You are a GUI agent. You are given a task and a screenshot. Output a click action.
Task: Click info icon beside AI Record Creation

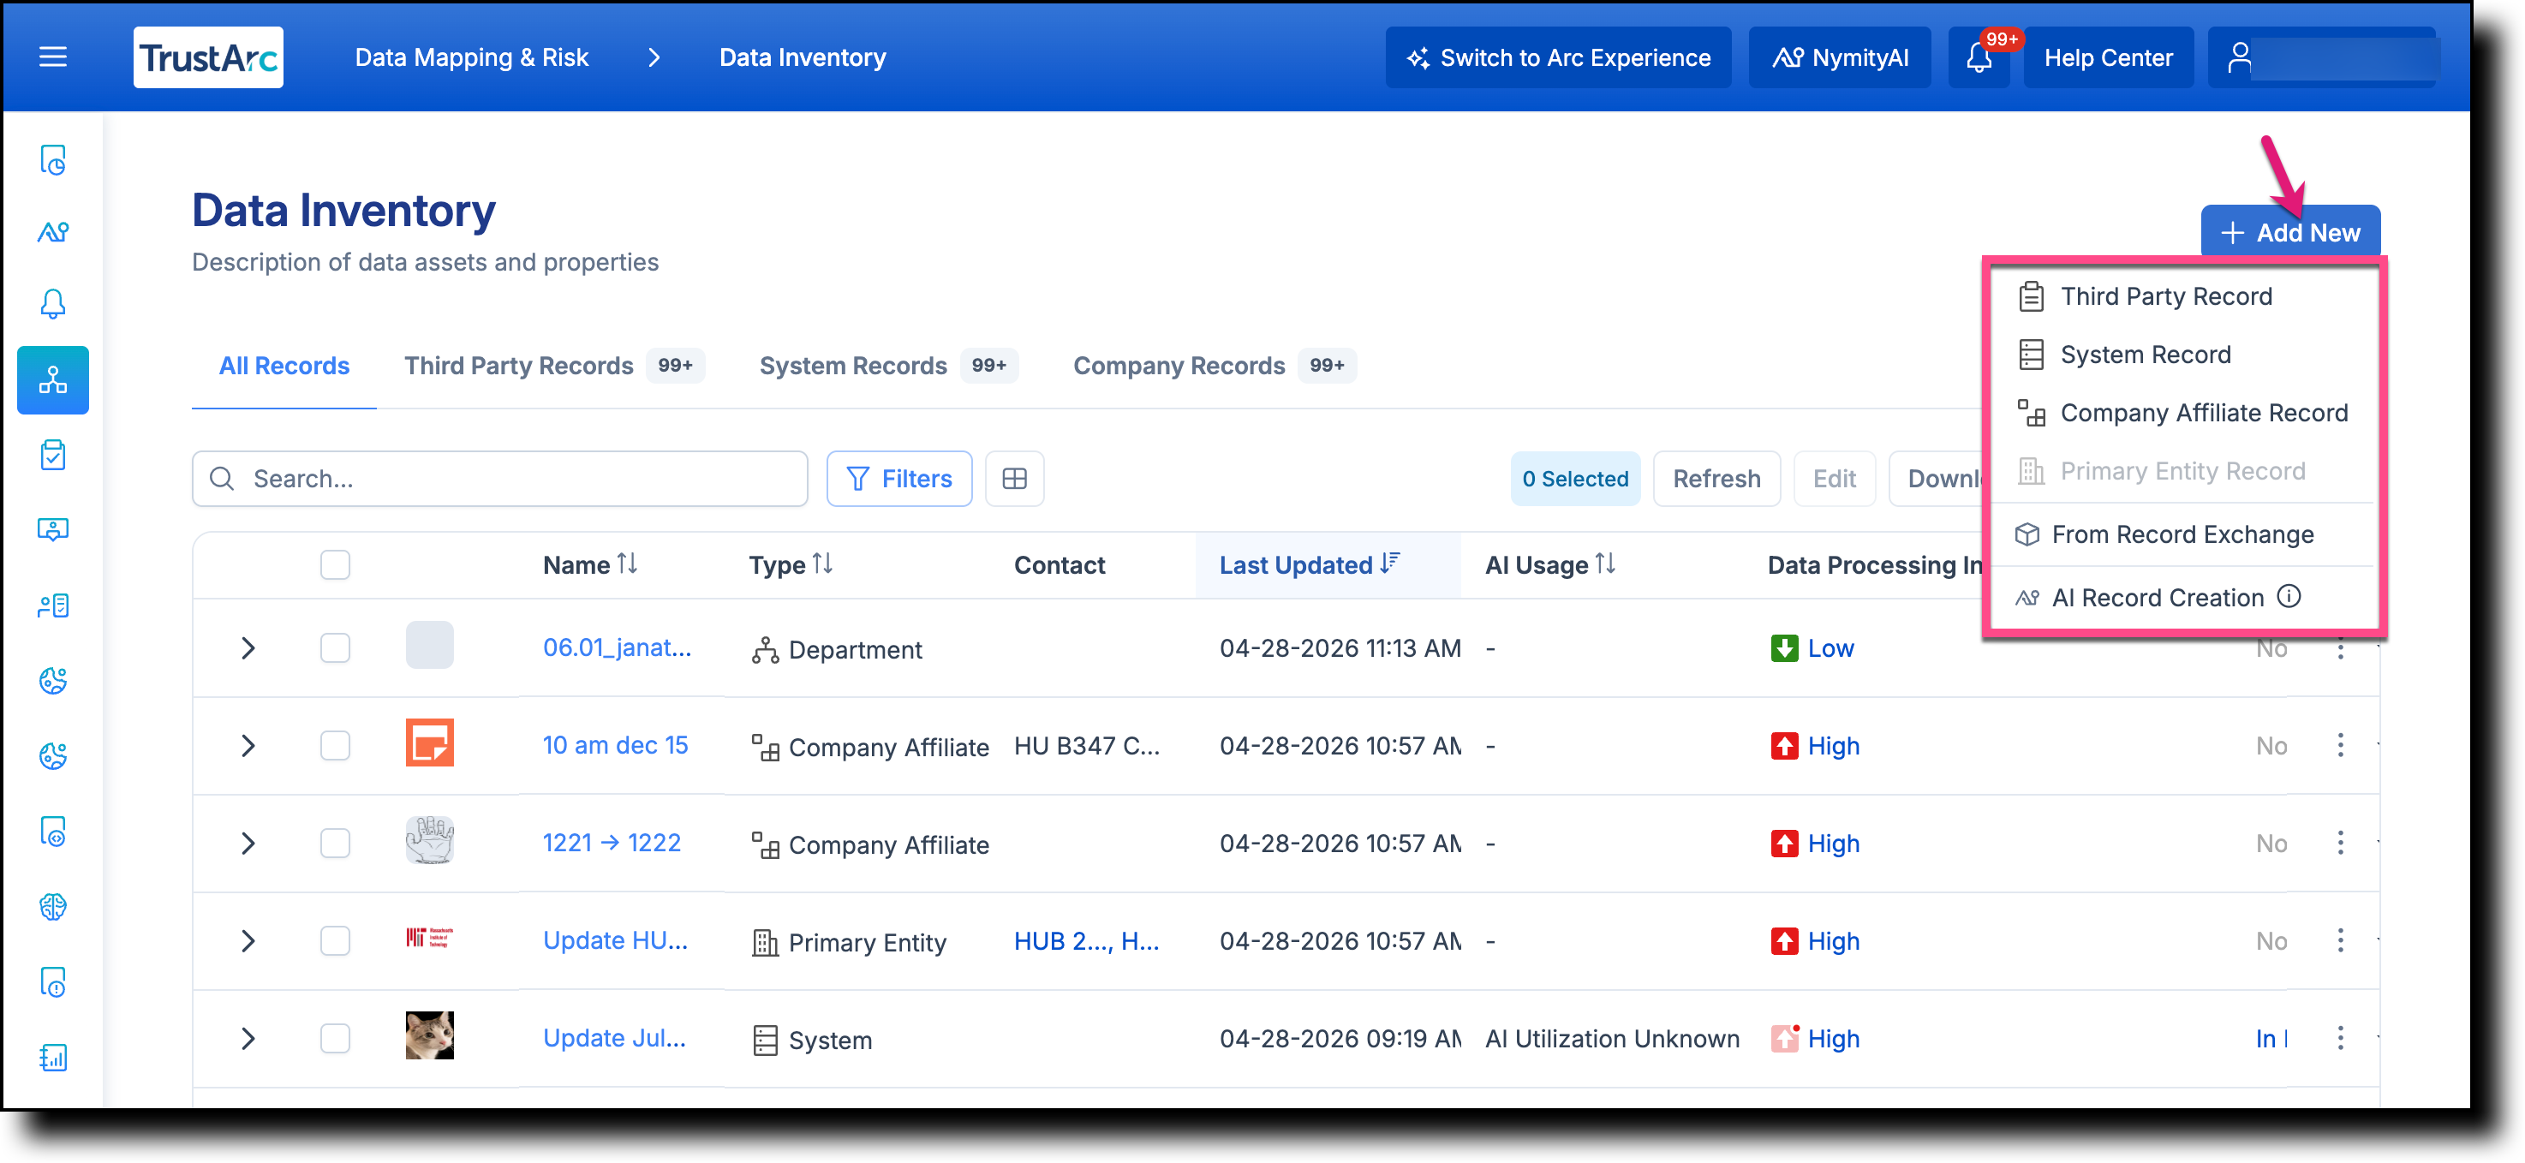click(2289, 597)
